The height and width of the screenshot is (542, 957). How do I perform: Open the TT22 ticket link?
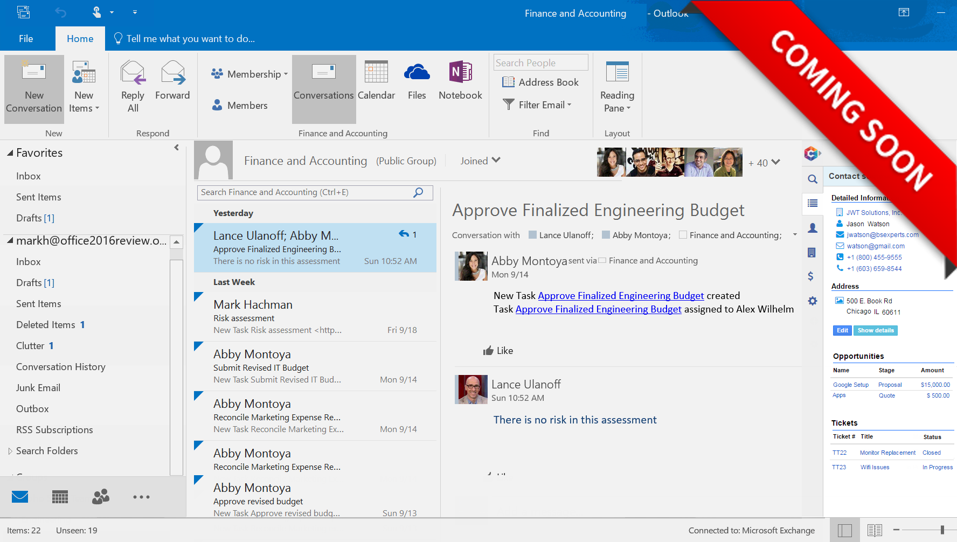coord(840,453)
